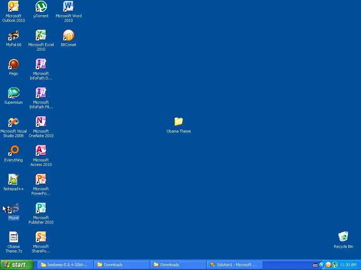361x270 pixels.
Task: Switch to beebeep-5.8.4-32bit taskbar window
Action: tap(65, 265)
